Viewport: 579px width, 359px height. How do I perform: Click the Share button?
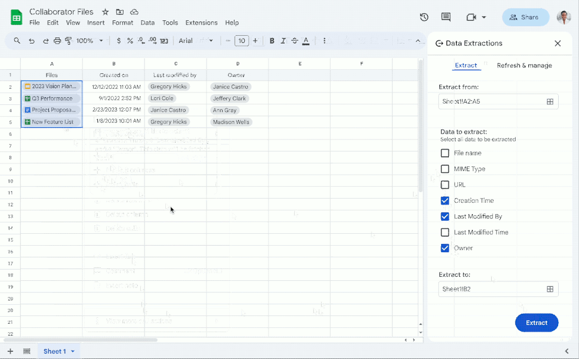coord(525,17)
